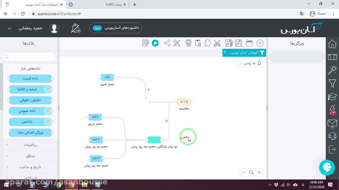Show help for 'داده عمومی' question mark

[x=48, y=111]
